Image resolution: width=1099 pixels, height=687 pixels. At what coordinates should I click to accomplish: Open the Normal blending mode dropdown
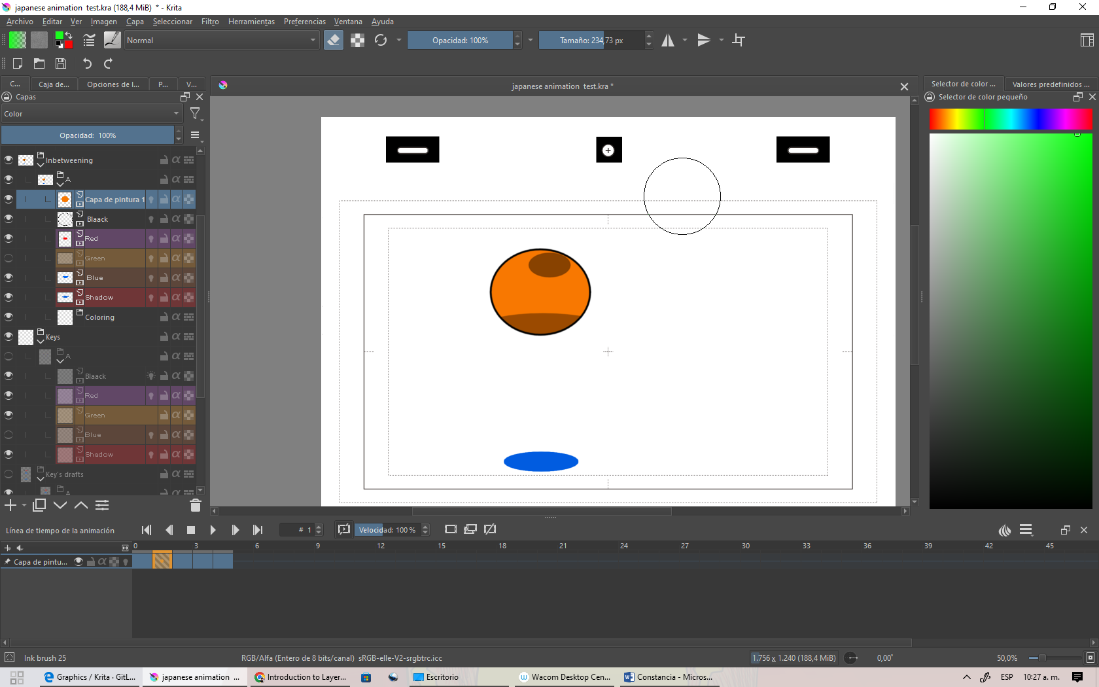220,41
